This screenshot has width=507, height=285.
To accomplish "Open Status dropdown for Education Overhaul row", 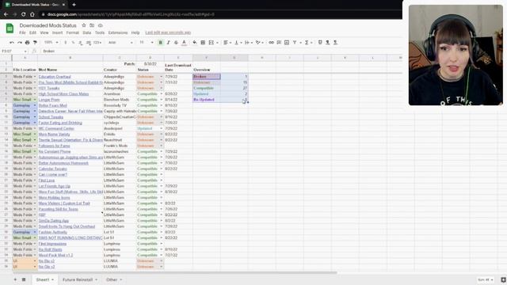I will click(161, 77).
